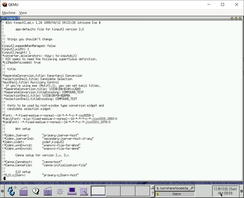This screenshot has width=244, height=198.
Task: Hide the panel with the right edge arrow
Action: [x=242, y=191]
